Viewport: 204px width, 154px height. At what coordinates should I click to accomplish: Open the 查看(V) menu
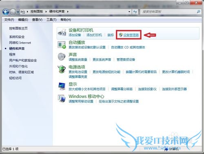pos(37,20)
